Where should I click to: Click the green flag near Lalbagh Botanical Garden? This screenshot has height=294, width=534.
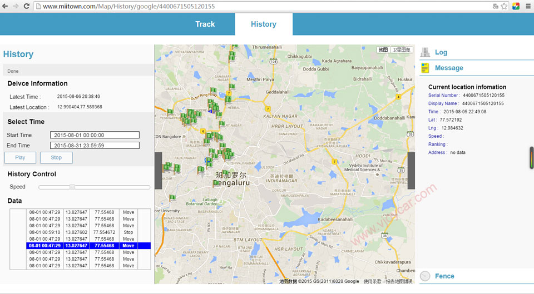click(x=172, y=198)
